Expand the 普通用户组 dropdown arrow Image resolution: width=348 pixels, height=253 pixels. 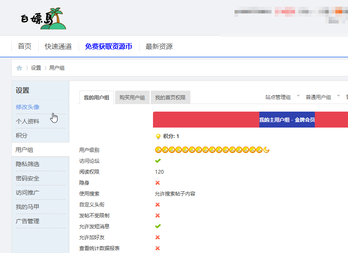[x=338, y=96]
